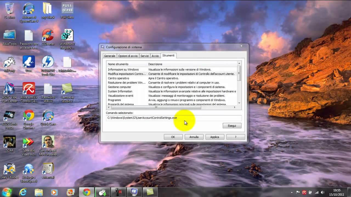Viewport: 351px width, 197px height.
Task: Select the Windows 7 Registry icon
Action: [x=67, y=39]
